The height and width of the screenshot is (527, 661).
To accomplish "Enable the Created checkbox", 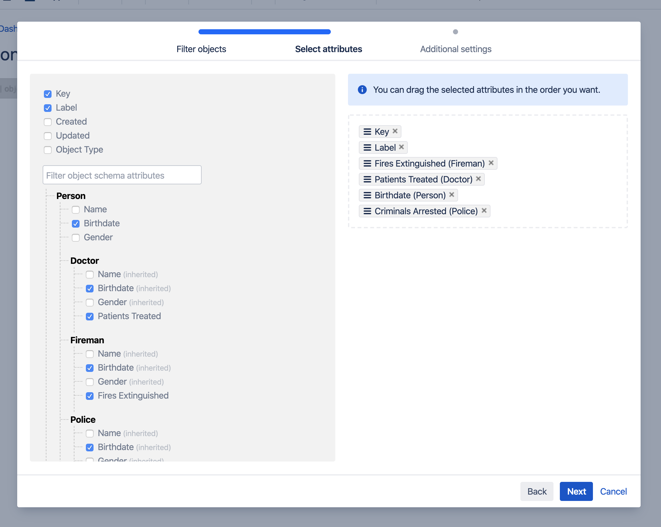I will coord(48,122).
